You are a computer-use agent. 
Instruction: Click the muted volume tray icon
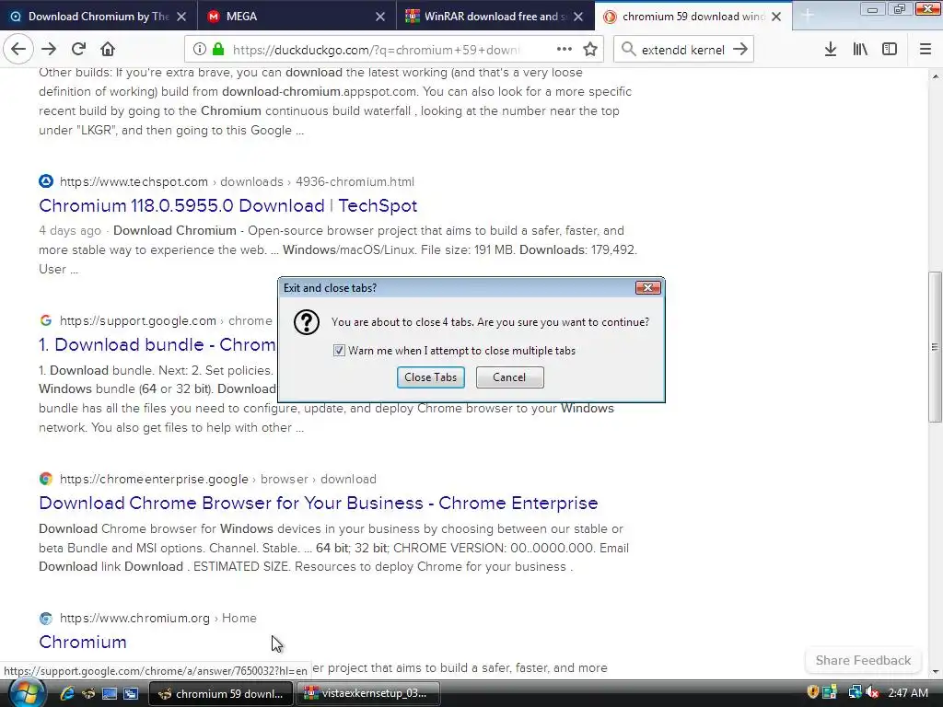pyautogui.click(x=872, y=692)
